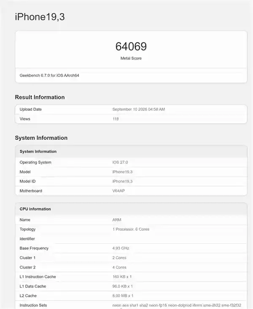The width and height of the screenshot is (253, 309).
Task: Select the iOS 27.0 value
Action: (120, 162)
